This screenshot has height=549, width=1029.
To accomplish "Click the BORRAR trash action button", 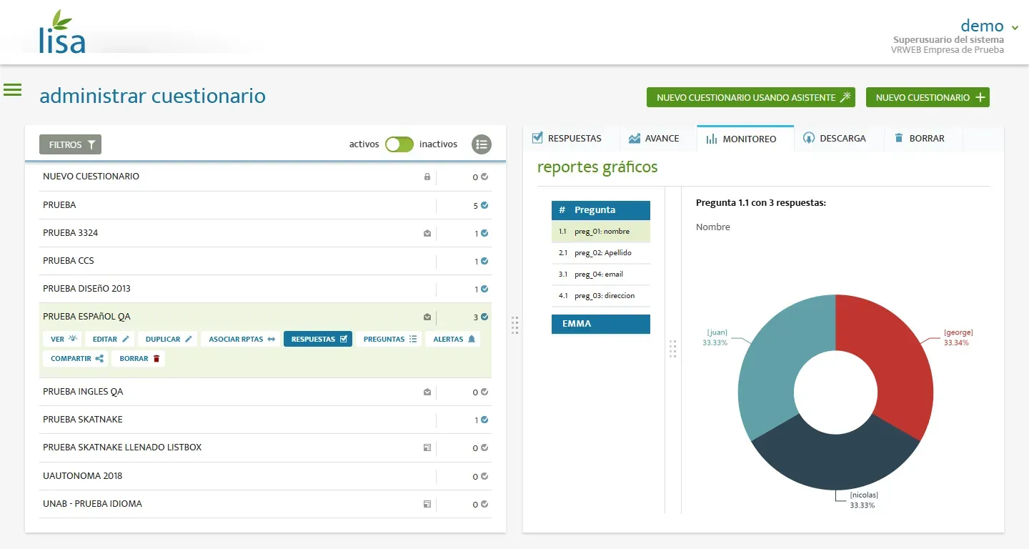I will (x=139, y=359).
